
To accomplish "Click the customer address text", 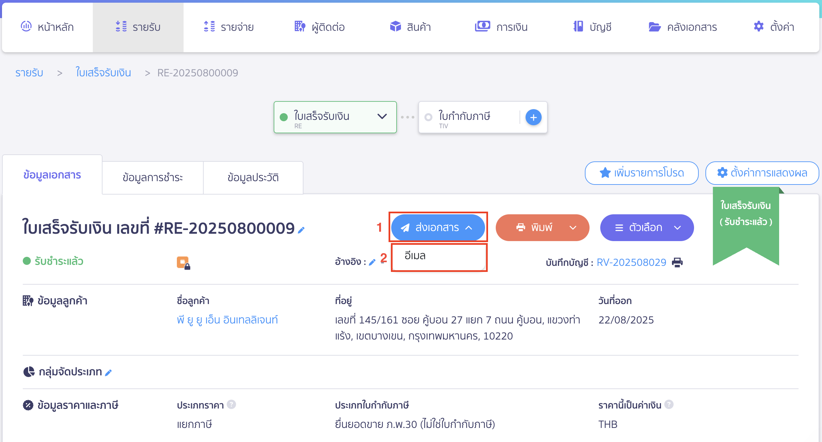I will tap(458, 328).
